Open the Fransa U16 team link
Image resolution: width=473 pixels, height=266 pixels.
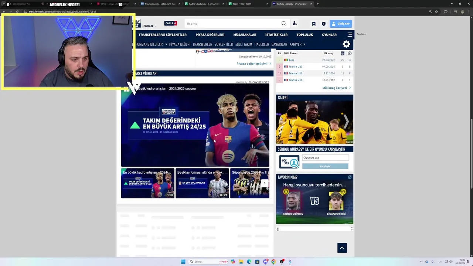click(295, 80)
